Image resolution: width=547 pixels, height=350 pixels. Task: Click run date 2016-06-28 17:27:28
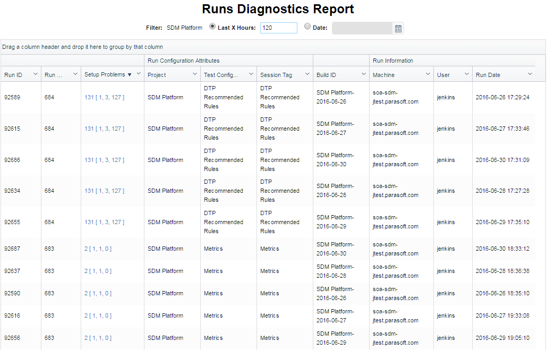502,191
